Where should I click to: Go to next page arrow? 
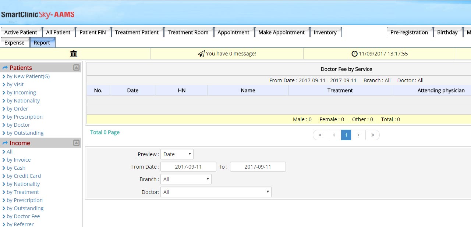pyautogui.click(x=358, y=135)
